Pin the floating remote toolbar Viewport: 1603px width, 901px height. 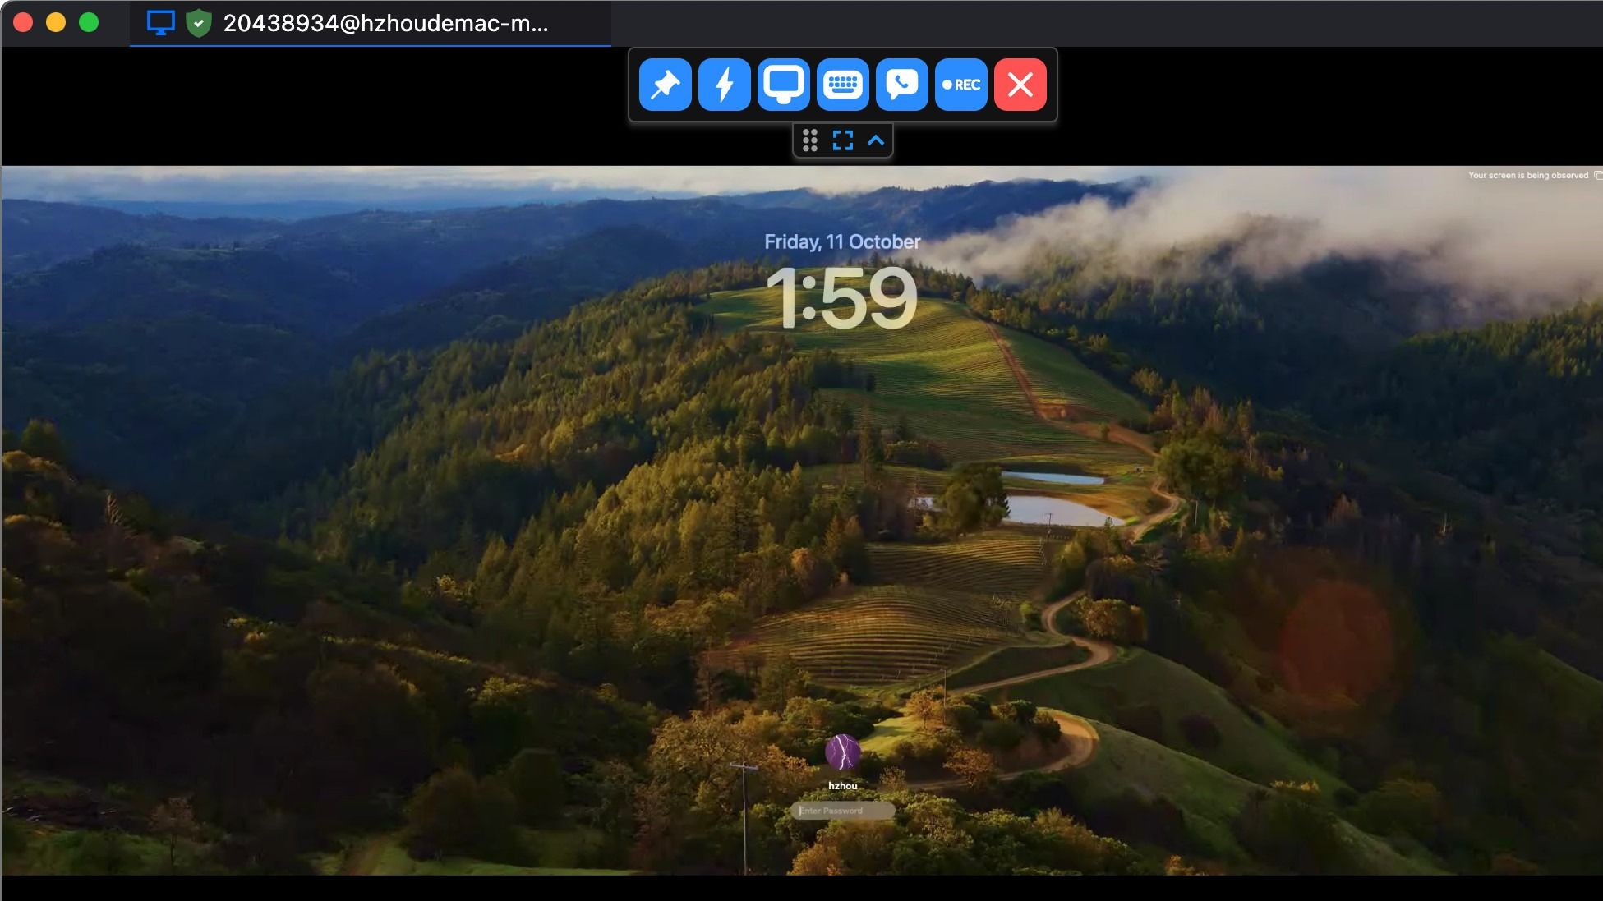tap(665, 84)
